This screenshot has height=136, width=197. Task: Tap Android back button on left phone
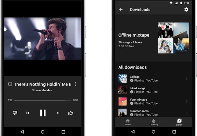[22, 132]
